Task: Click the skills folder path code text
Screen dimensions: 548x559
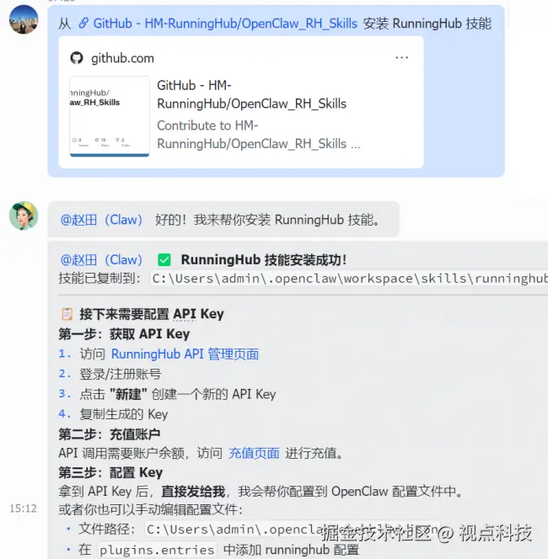Action: pos(349,279)
